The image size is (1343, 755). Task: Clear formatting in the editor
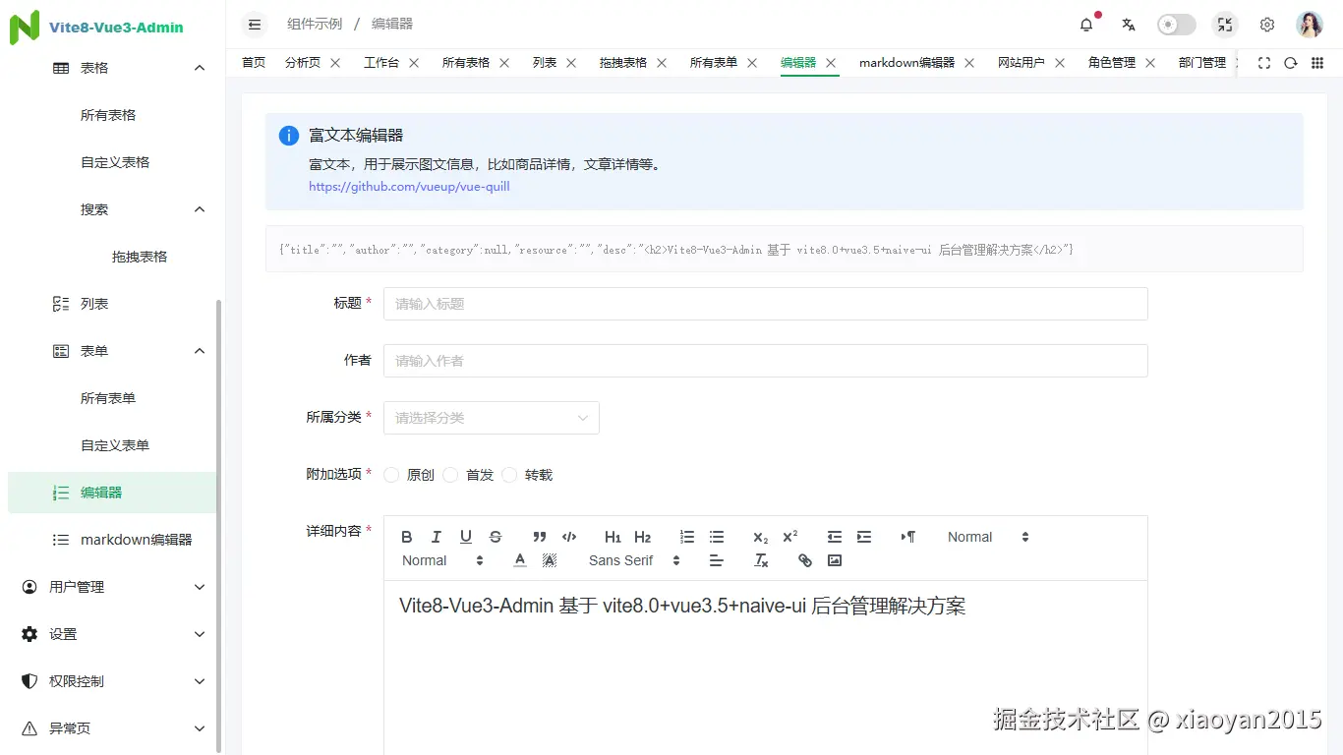pos(761,560)
